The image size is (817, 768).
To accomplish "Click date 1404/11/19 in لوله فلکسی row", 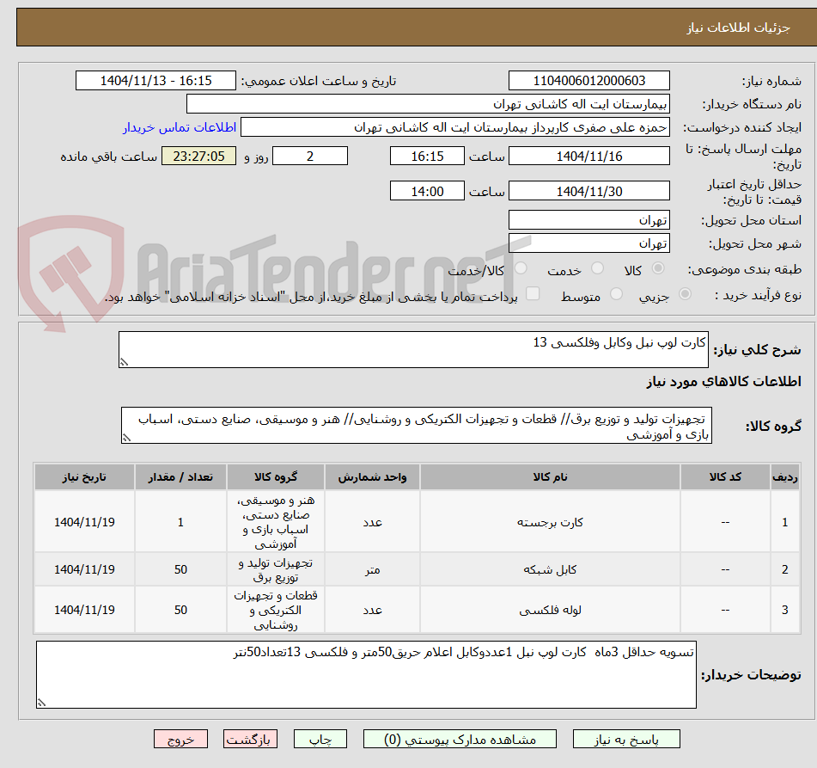I will [x=84, y=610].
